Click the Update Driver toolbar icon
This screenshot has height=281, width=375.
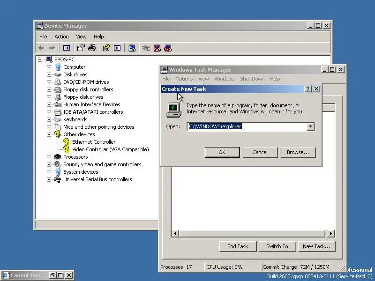pos(146,48)
